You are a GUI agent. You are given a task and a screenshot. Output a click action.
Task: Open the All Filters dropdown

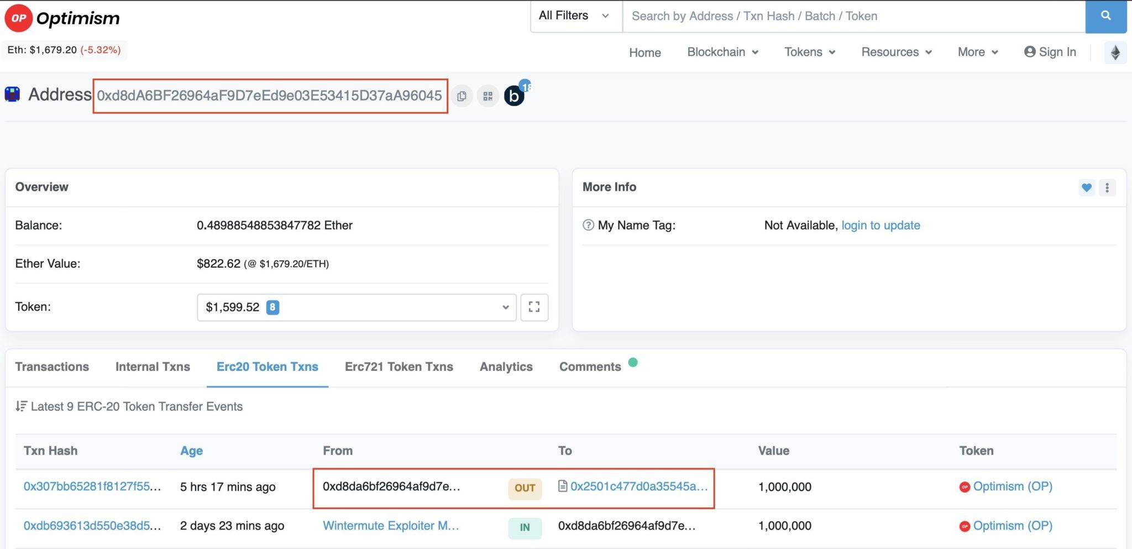[575, 16]
